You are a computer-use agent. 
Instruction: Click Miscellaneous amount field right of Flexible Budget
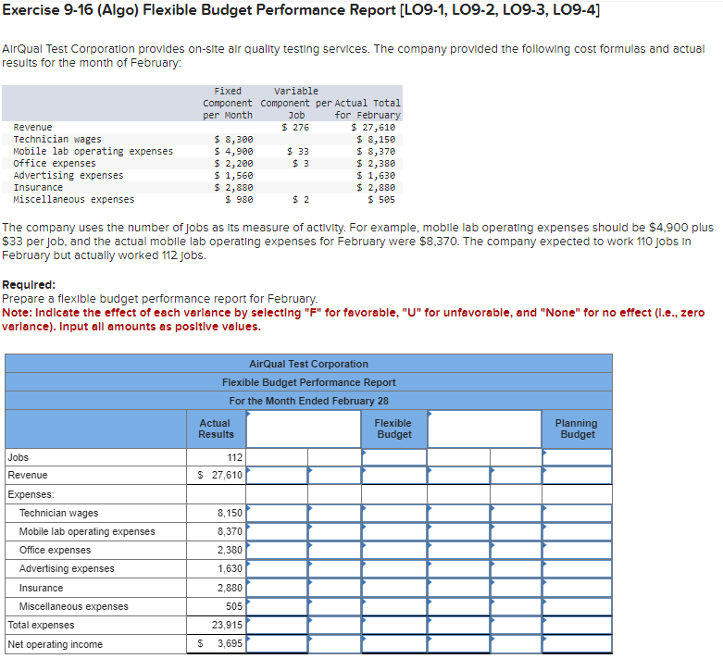coord(458,606)
